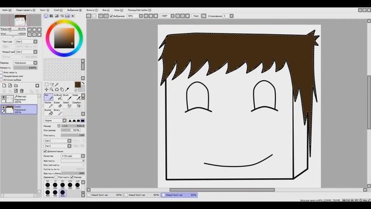Activate the move layer tool

point(46,89)
